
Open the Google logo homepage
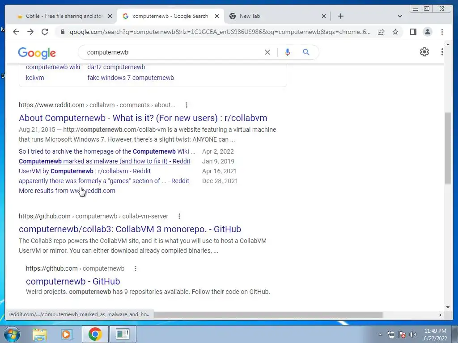coord(37,53)
